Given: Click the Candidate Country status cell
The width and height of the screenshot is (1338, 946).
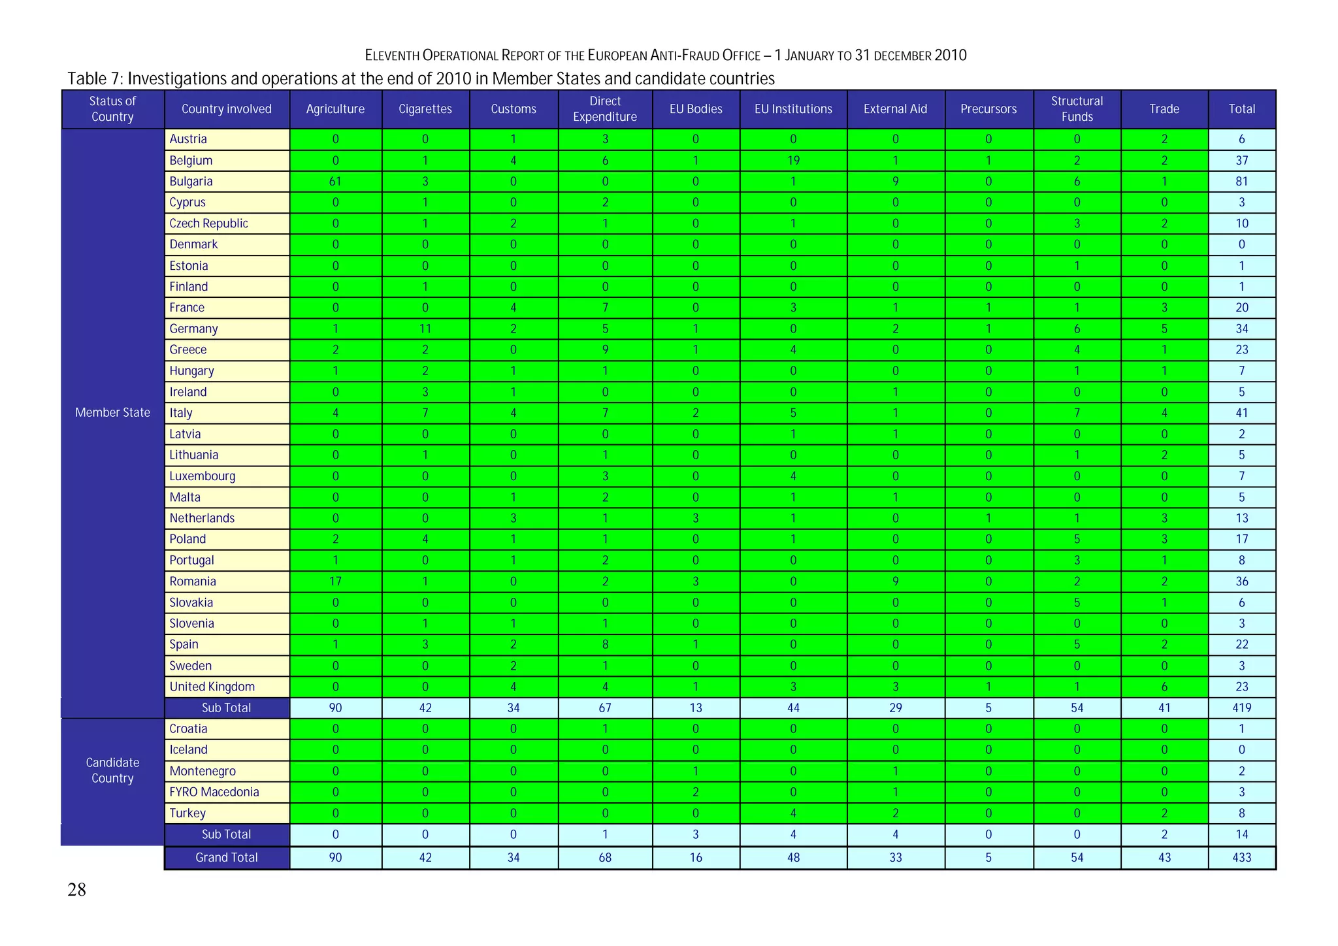Looking at the screenshot, I should (x=112, y=770).
